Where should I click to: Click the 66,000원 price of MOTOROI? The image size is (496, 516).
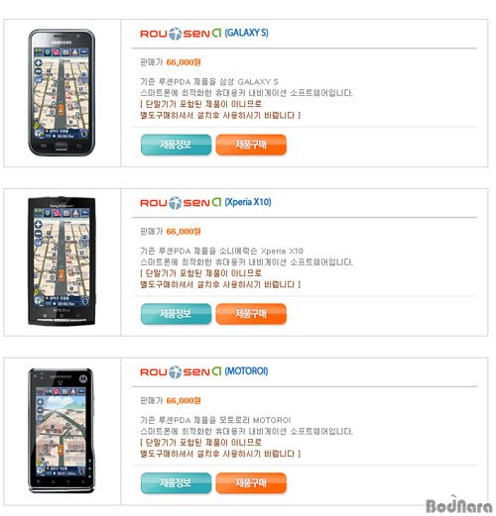coord(184,401)
